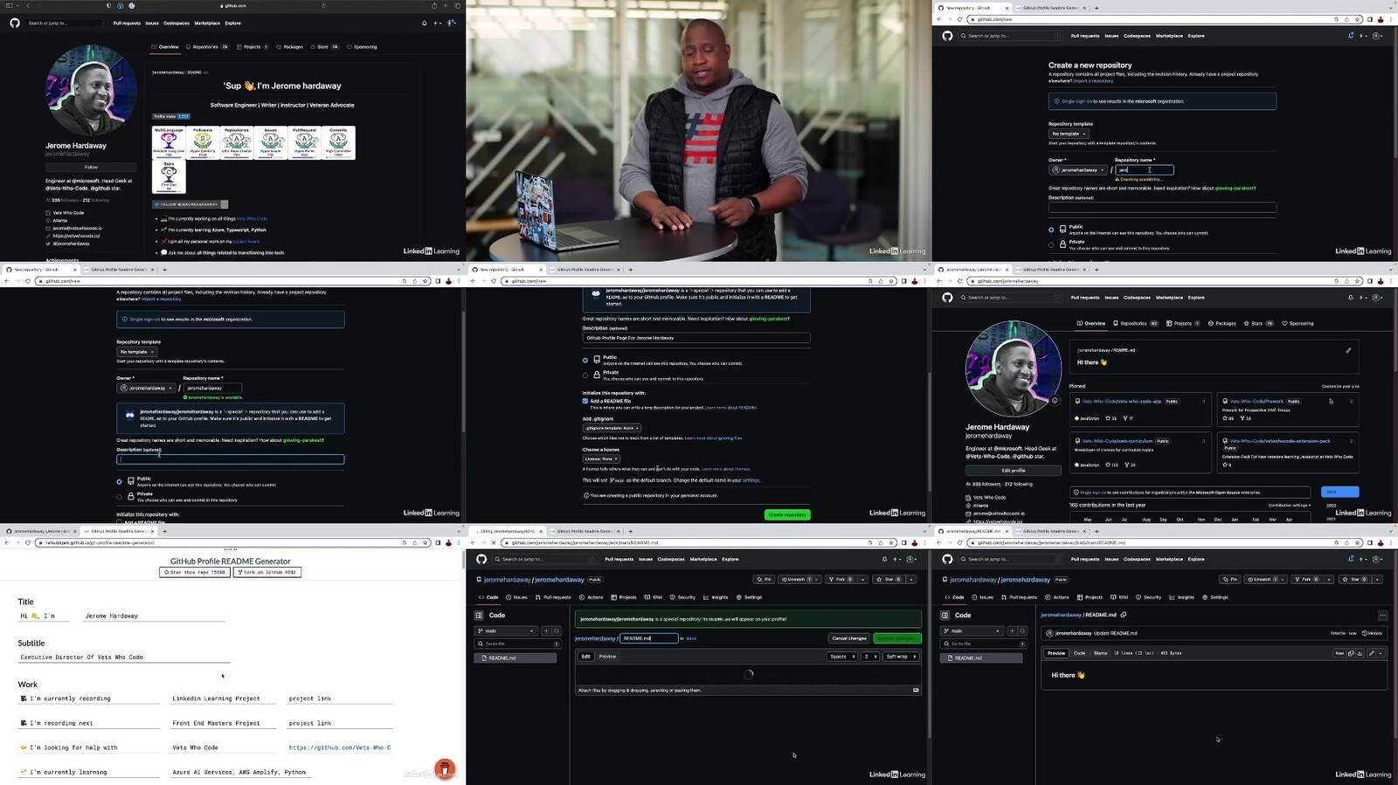Viewport: 1398px width, 785px height.
Task: Click the GitHub logo in the bottom-right frame
Action: click(947, 559)
